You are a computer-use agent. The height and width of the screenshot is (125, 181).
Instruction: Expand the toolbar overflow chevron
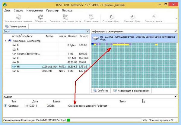pos(176,18)
